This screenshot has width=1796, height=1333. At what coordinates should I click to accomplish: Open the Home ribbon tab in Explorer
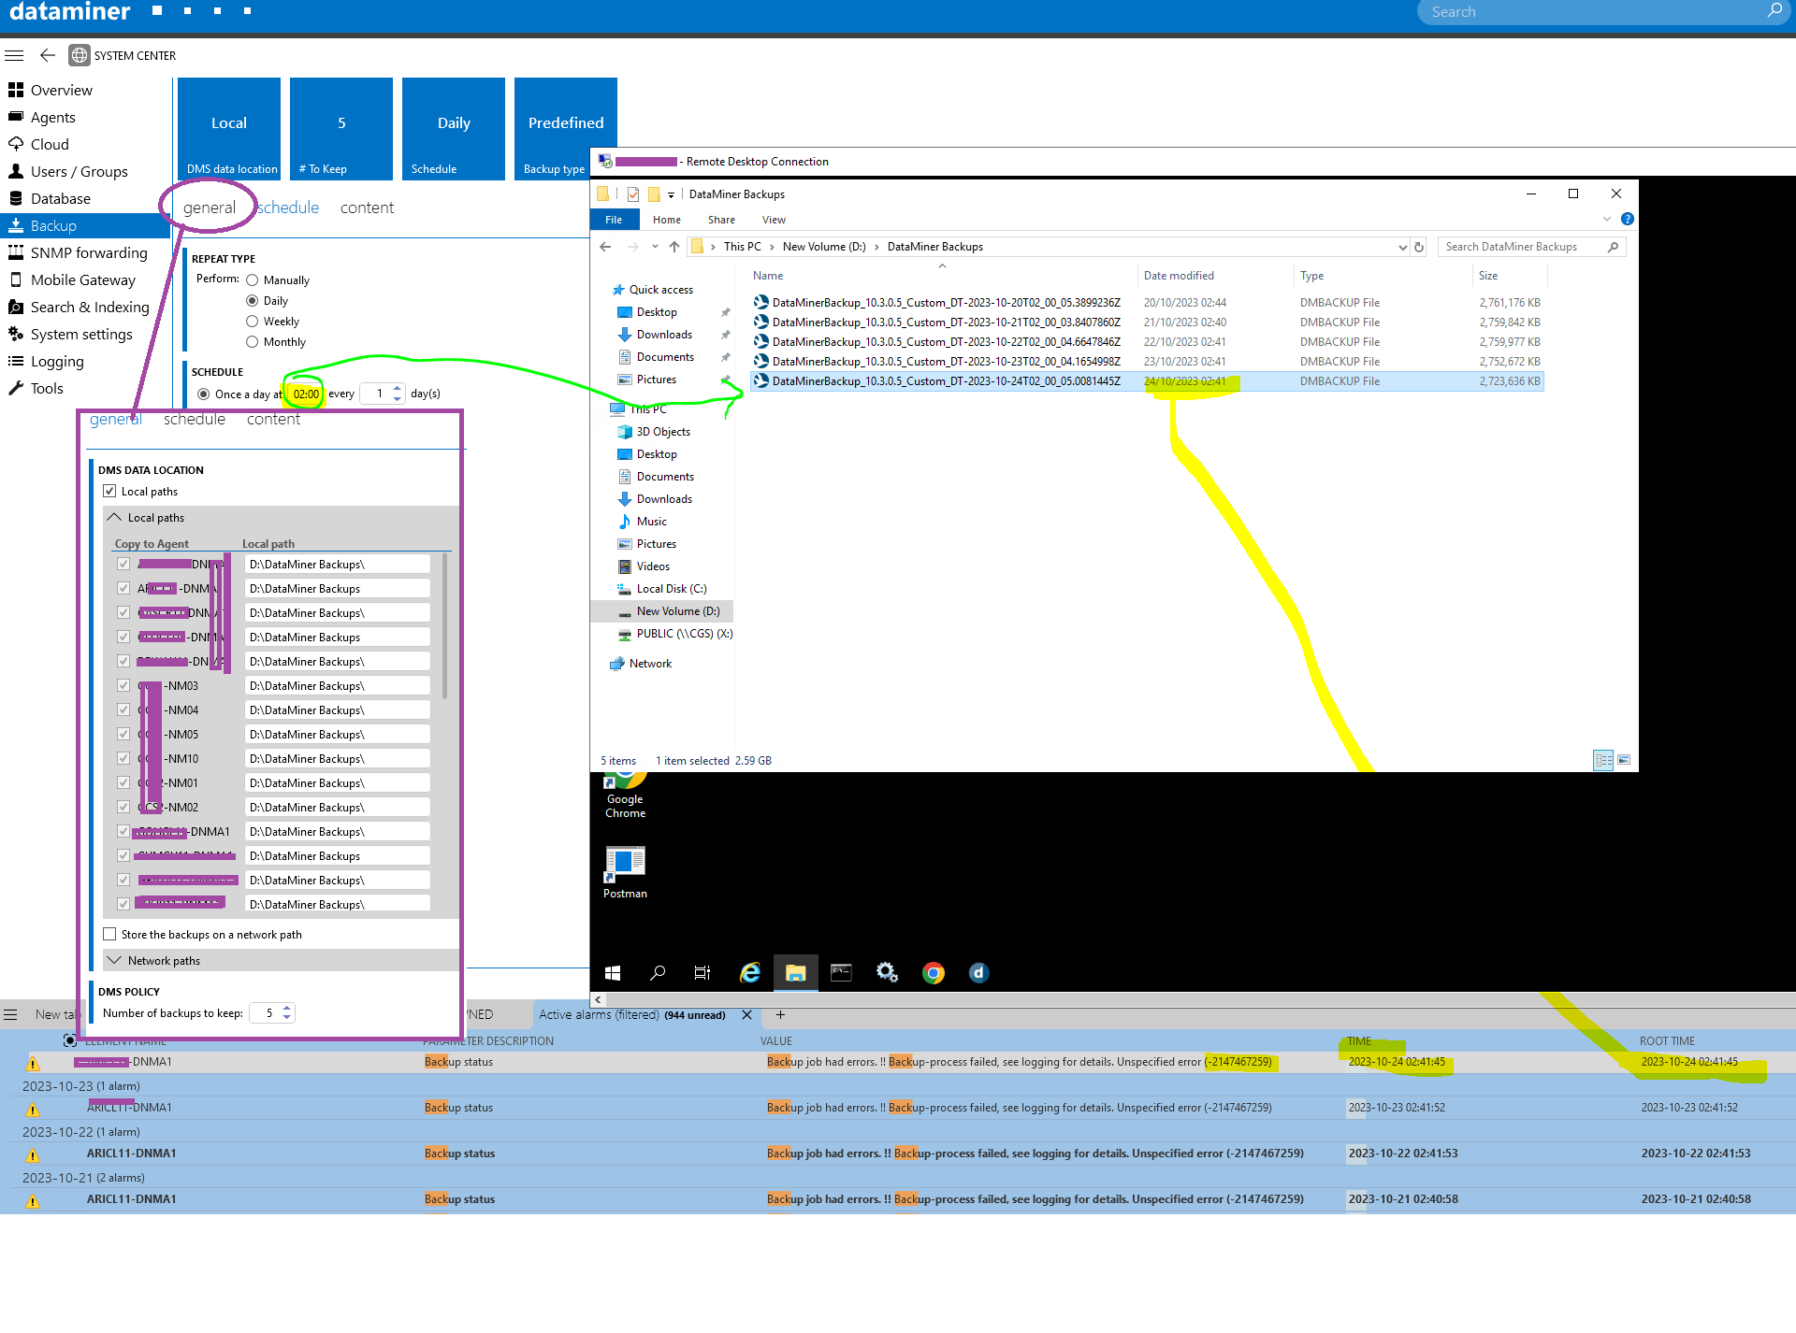(x=667, y=220)
